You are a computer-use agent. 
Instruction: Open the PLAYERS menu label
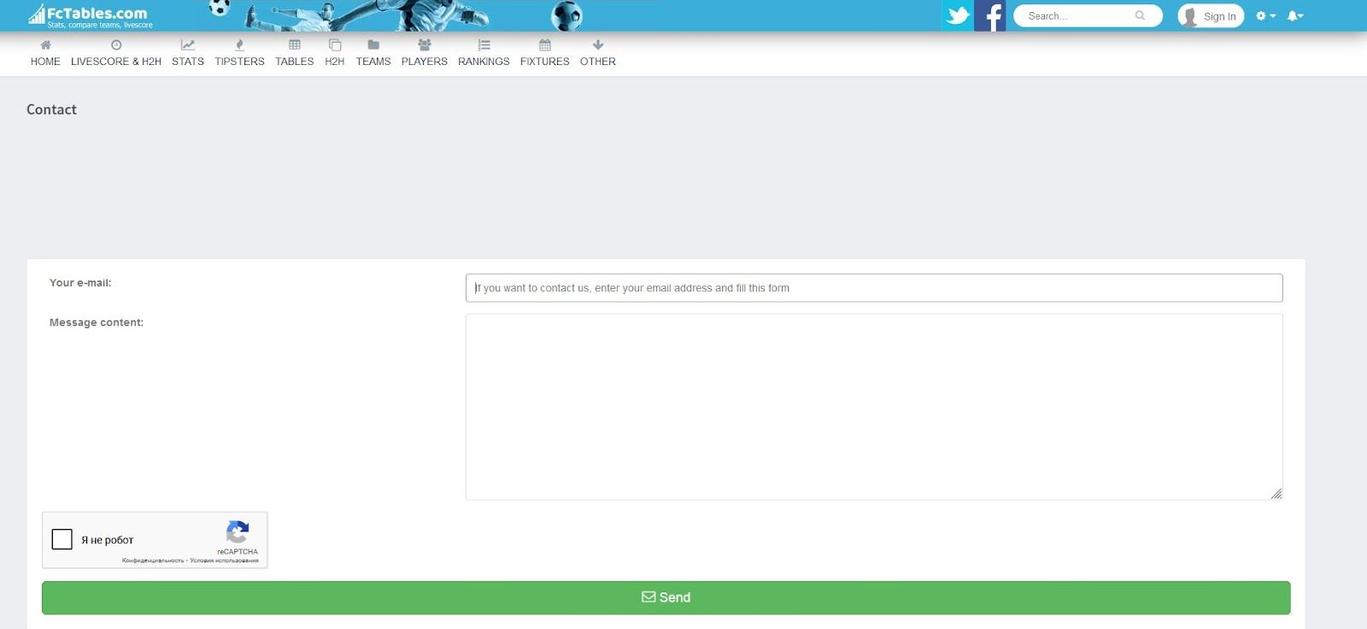425,62
